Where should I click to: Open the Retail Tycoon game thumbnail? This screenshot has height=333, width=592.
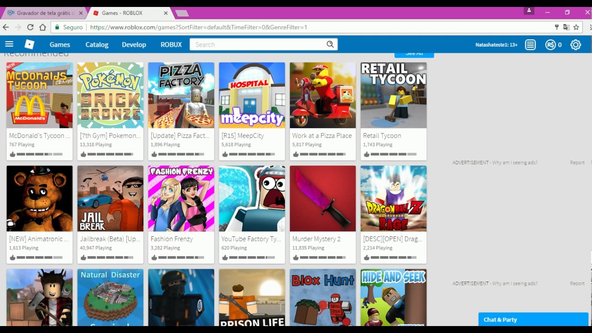coord(393,95)
